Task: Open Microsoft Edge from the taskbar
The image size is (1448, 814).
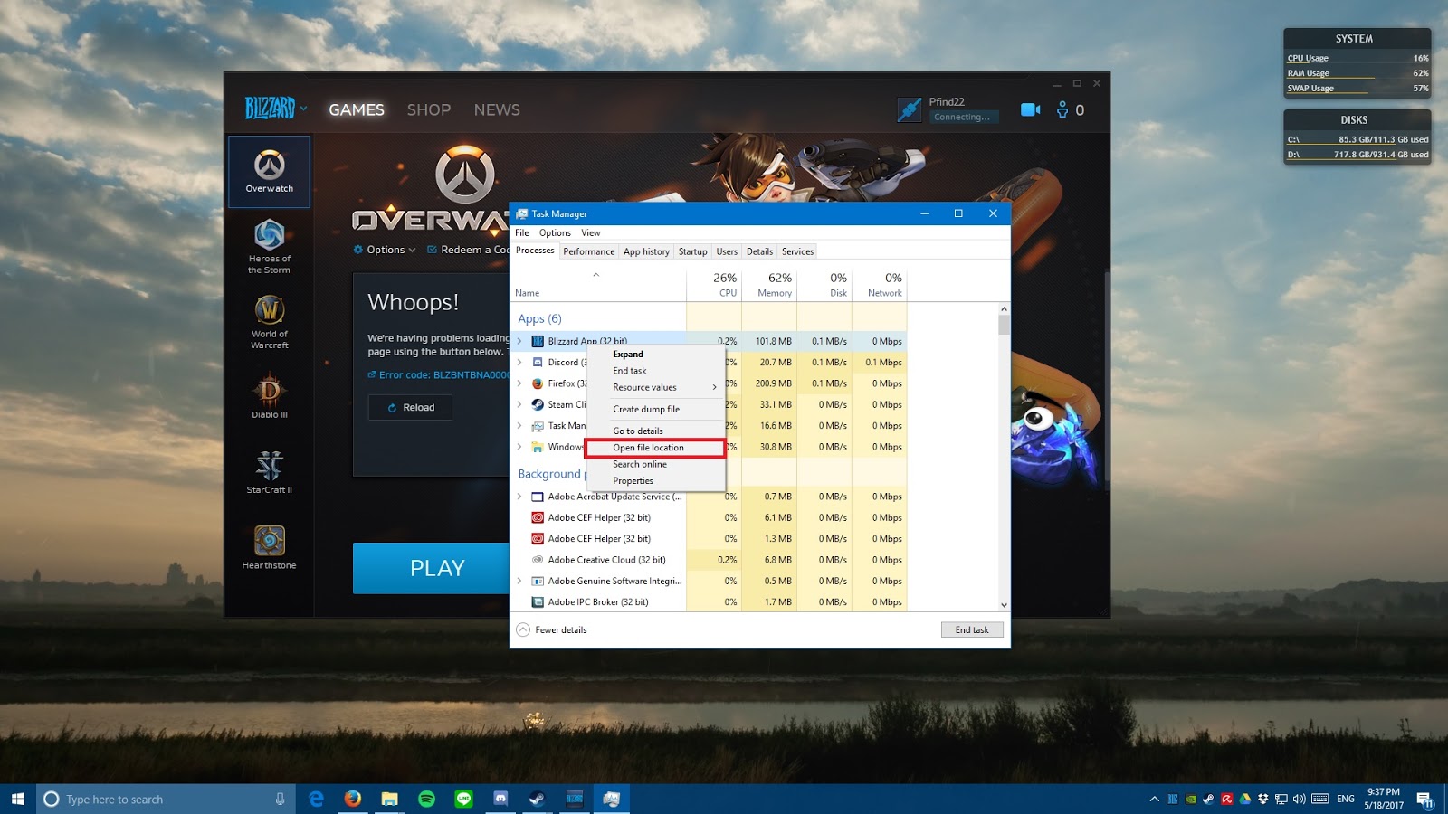Action: click(x=316, y=799)
